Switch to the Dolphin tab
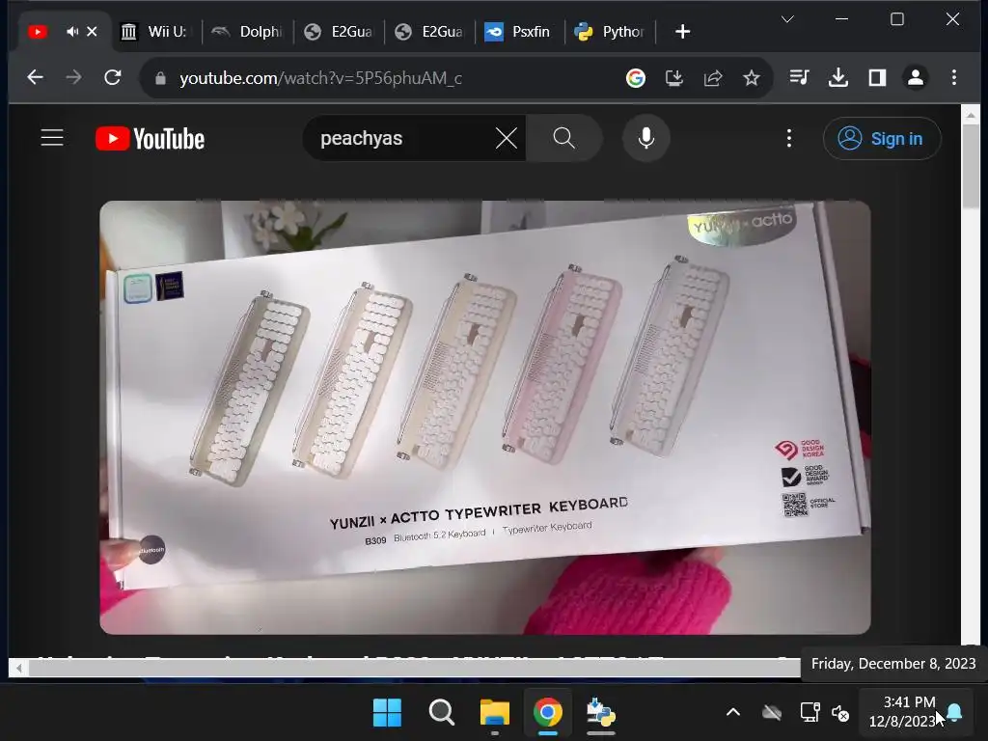 click(248, 31)
